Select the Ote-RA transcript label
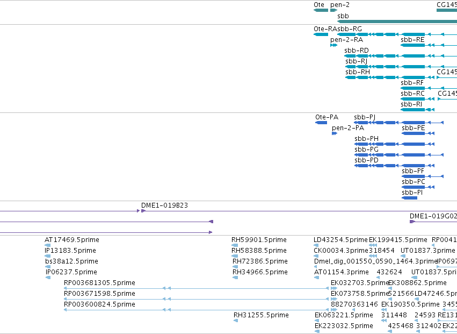The height and width of the screenshot is (334, 457). (x=325, y=29)
